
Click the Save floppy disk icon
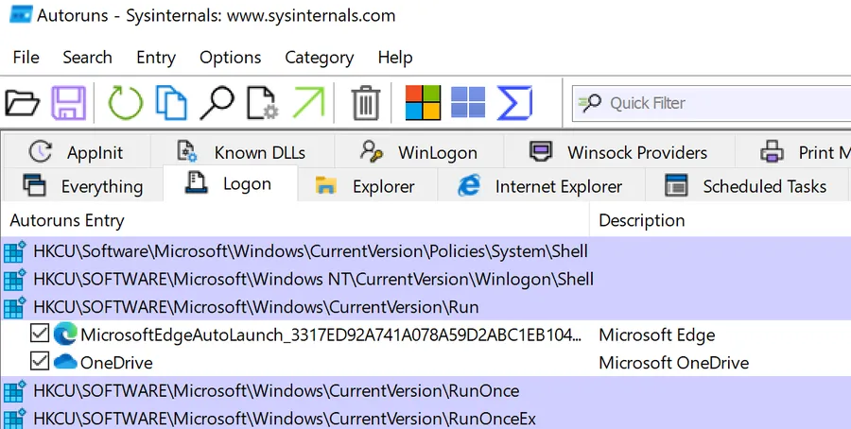coord(68,102)
